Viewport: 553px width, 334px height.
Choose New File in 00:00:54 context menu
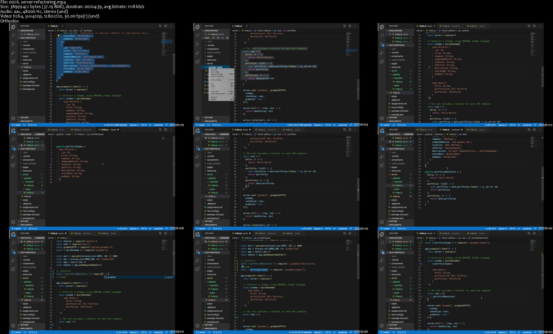221,70
